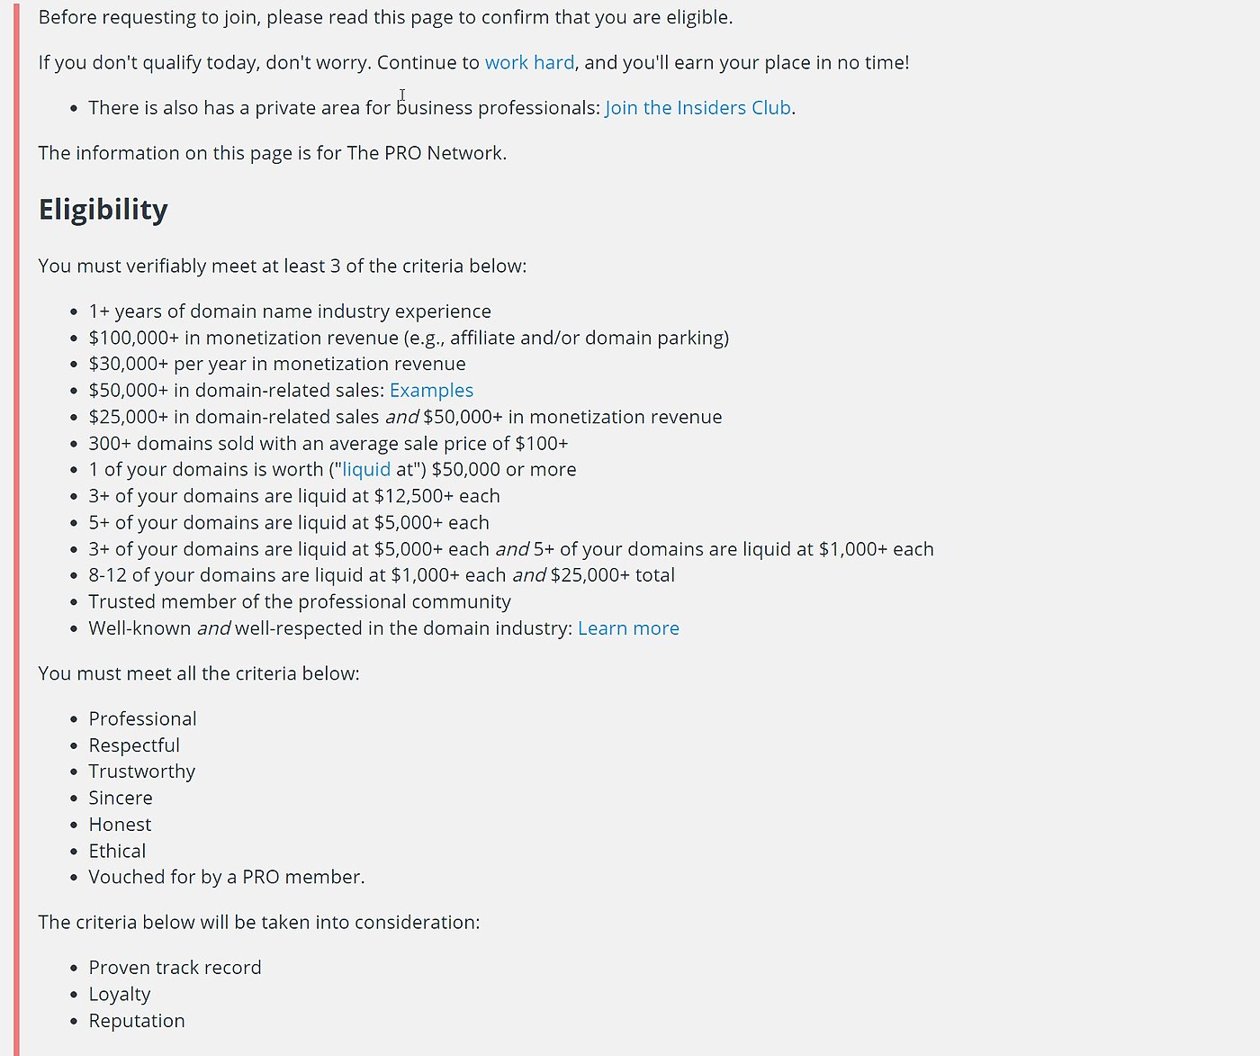Open the "work hard" link
1260x1056 pixels.
[529, 63]
